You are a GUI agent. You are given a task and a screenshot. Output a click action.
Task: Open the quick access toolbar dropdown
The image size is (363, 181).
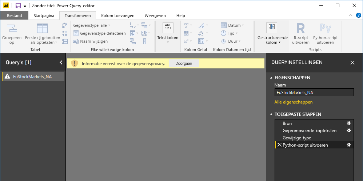click(25, 6)
